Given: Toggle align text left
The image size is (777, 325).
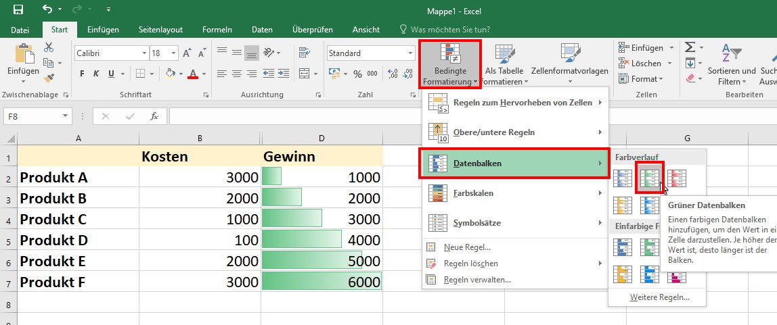Looking at the screenshot, I should click(221, 74).
